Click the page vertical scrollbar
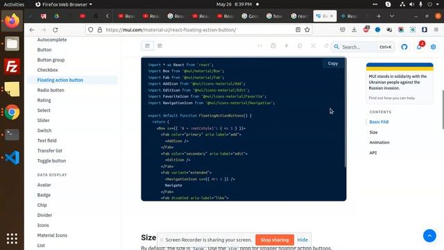Viewport: 444px width, 250px height. coord(443,110)
